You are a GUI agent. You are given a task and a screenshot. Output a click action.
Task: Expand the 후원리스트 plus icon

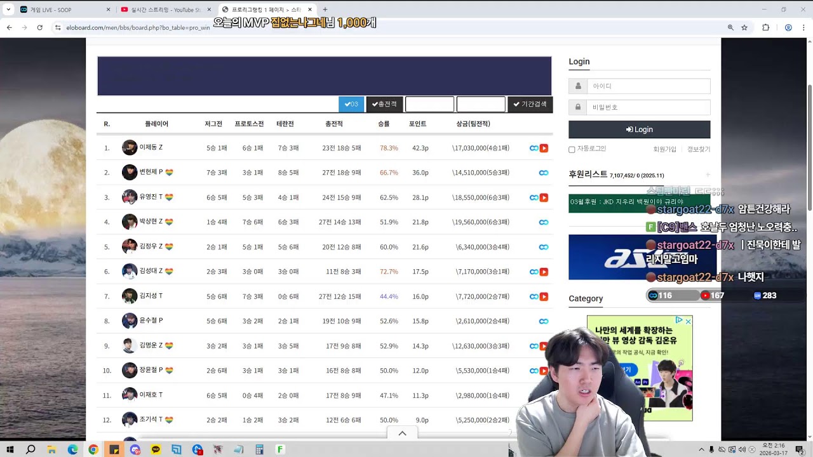click(x=708, y=175)
